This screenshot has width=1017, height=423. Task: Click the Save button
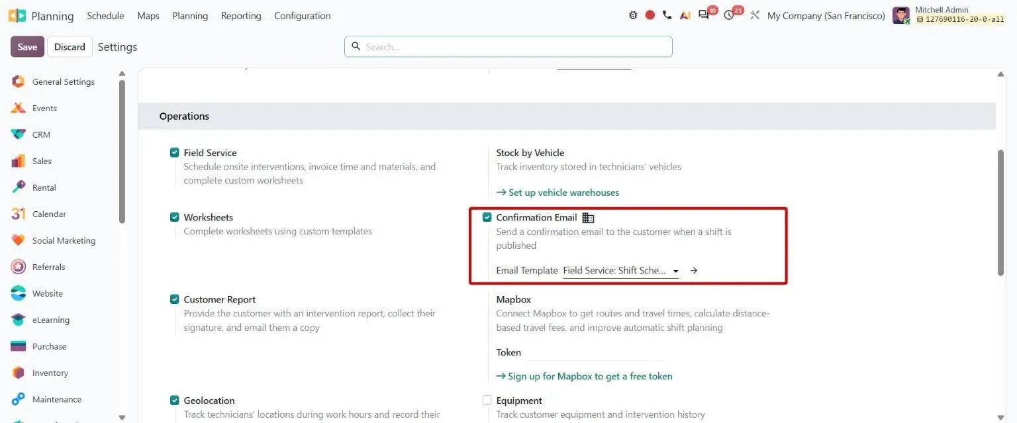point(27,47)
